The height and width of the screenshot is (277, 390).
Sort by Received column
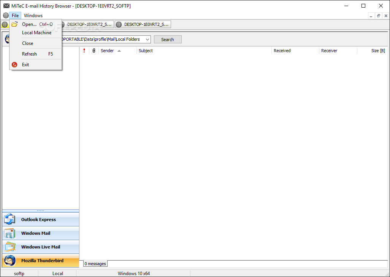coord(295,51)
